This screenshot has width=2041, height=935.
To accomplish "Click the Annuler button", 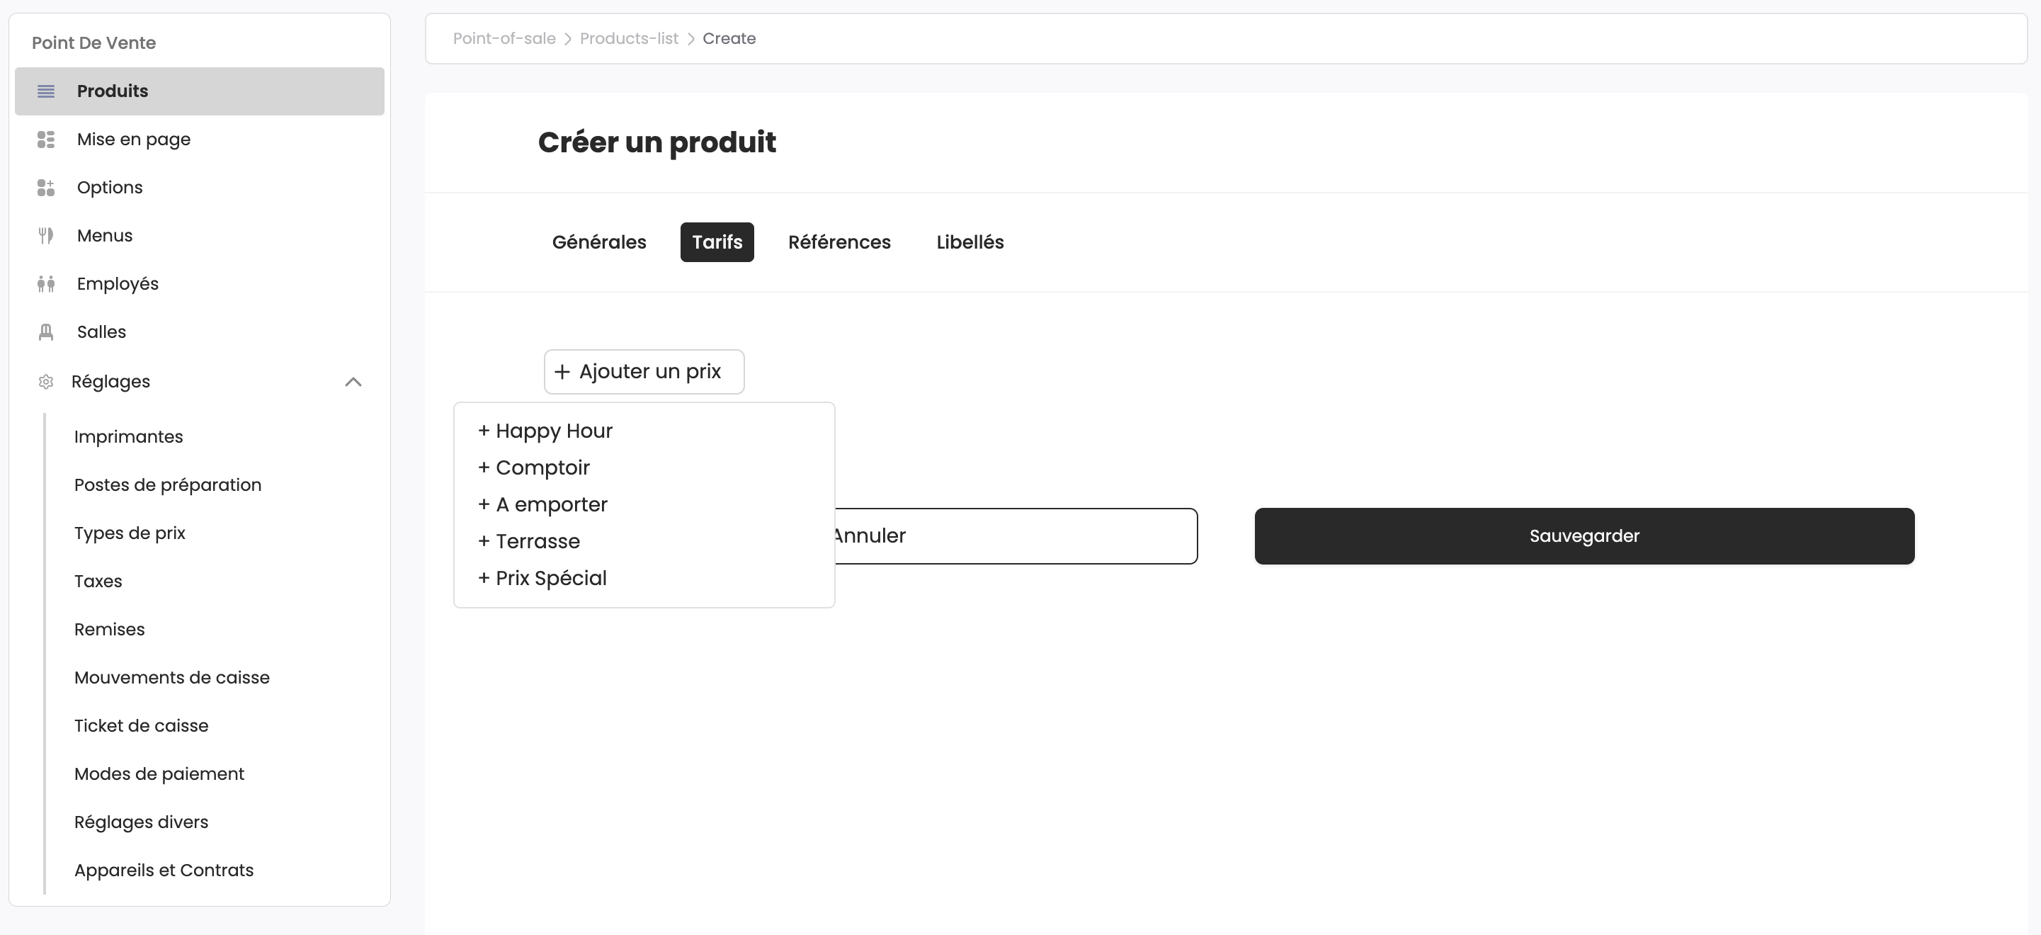I will point(1014,536).
